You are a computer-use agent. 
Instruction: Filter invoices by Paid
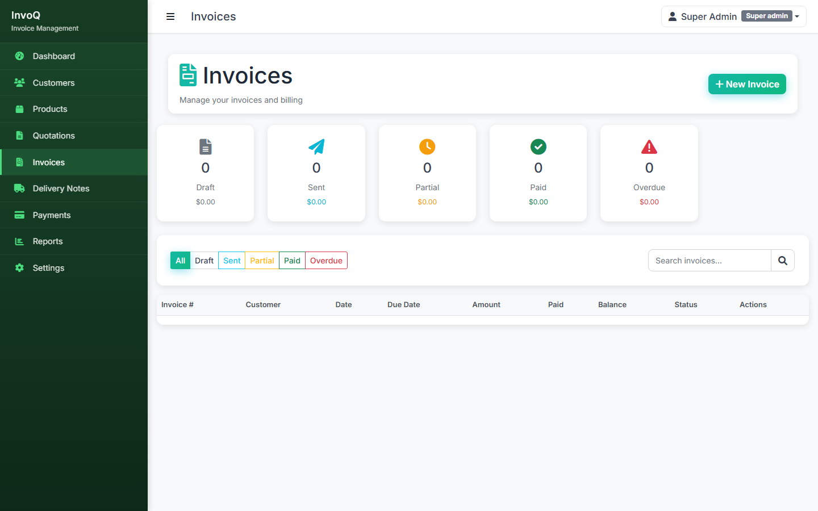[x=292, y=261]
